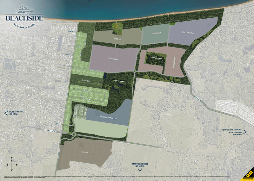This screenshot has height=181, width=254.
Task: Click the Bundaberg (83 min) text
Action: click(16, 113)
